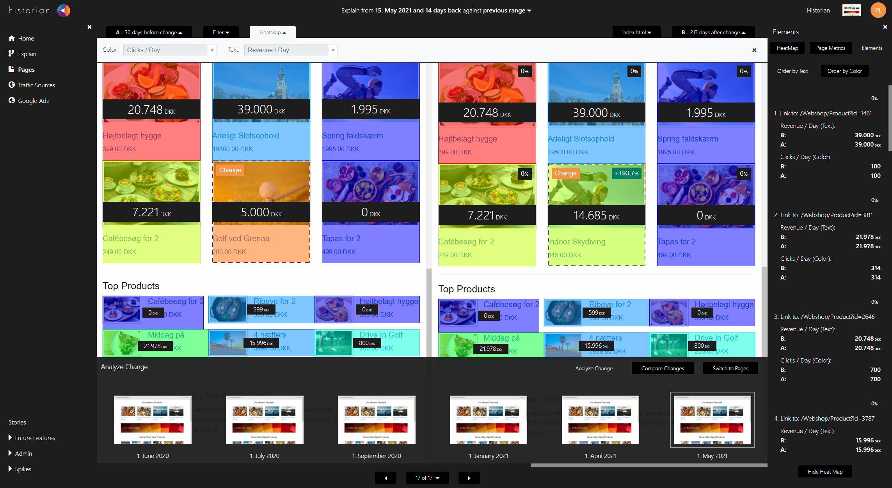Click right pane Tapas for 2 title

coord(677,242)
